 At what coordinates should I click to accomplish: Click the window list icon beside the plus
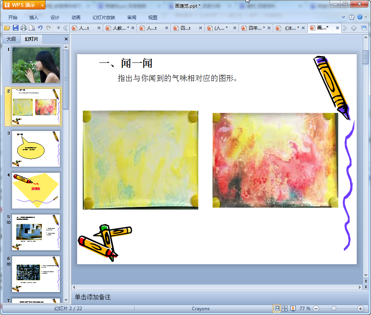(x=364, y=28)
